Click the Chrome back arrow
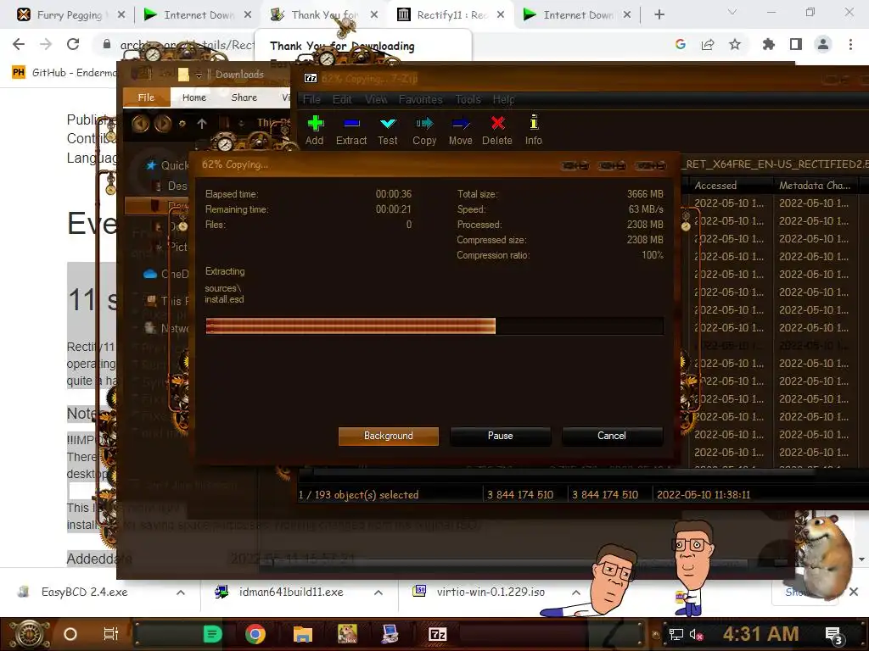869x651 pixels. coord(19,44)
